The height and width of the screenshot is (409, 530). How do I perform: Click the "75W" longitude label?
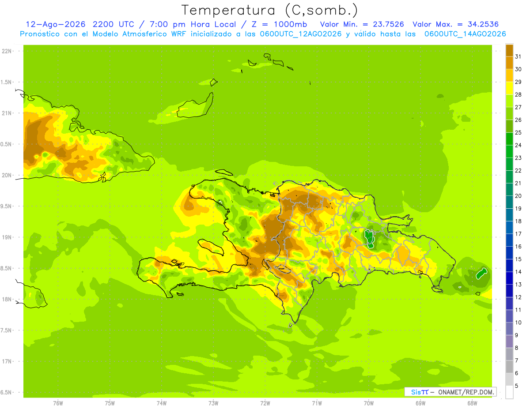click(110, 403)
